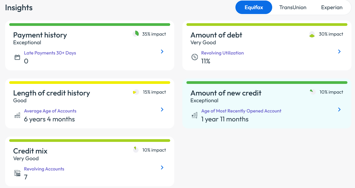Viewport: 355px width, 188px height.
Task: Expand Payment history details with its chevron
Action: pos(162,52)
